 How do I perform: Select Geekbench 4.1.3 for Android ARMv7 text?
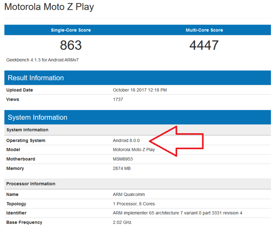[x=42, y=60]
